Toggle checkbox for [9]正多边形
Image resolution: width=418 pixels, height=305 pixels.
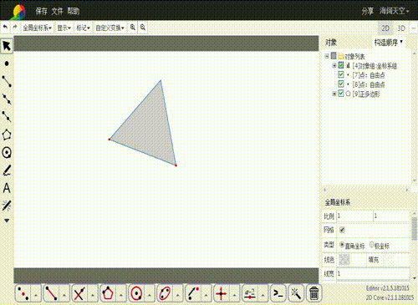340,93
